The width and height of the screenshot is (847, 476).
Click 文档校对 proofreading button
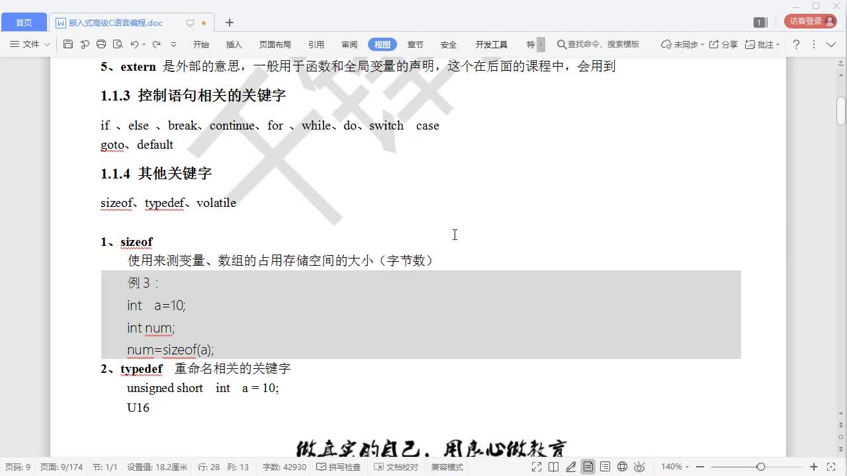(396, 467)
